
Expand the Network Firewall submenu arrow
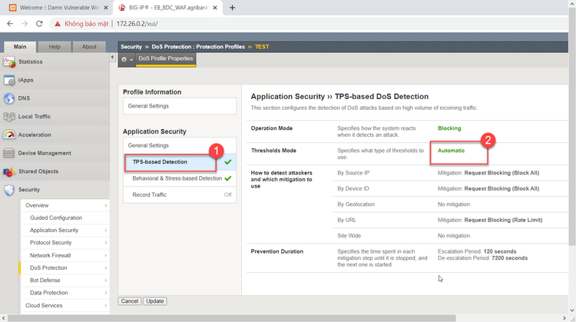click(x=106, y=255)
